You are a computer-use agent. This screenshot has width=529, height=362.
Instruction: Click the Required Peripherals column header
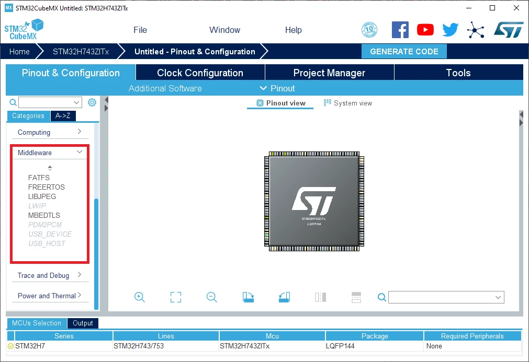[x=472, y=336]
